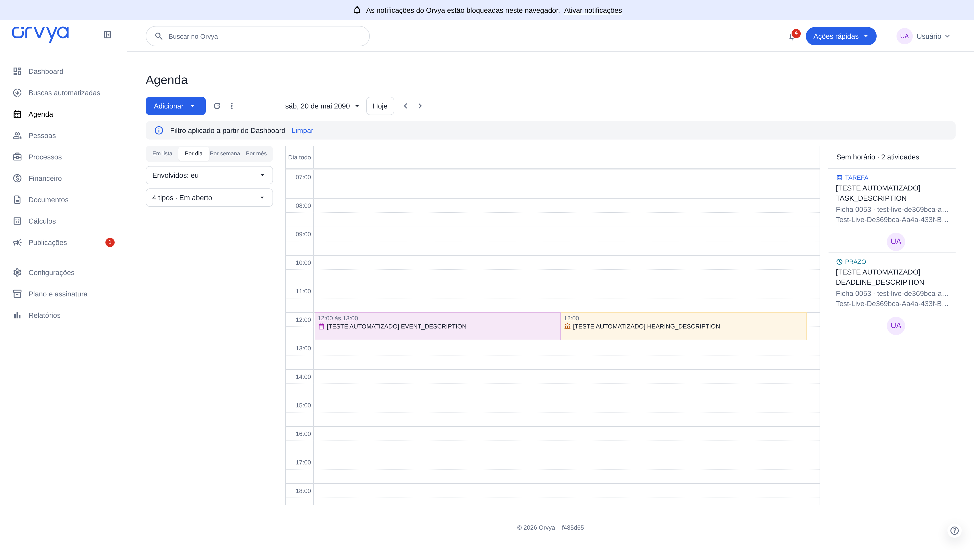Open the Usuário account menu

(x=923, y=36)
